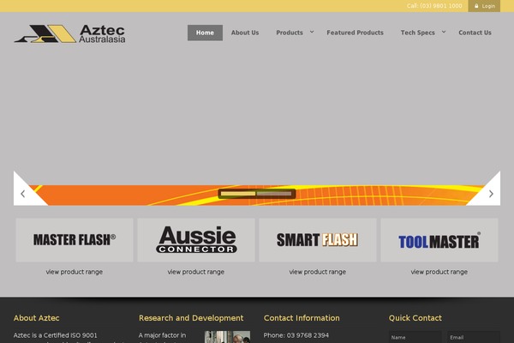Select the first slide indicator bar
This screenshot has width=514, height=343.
(238, 194)
